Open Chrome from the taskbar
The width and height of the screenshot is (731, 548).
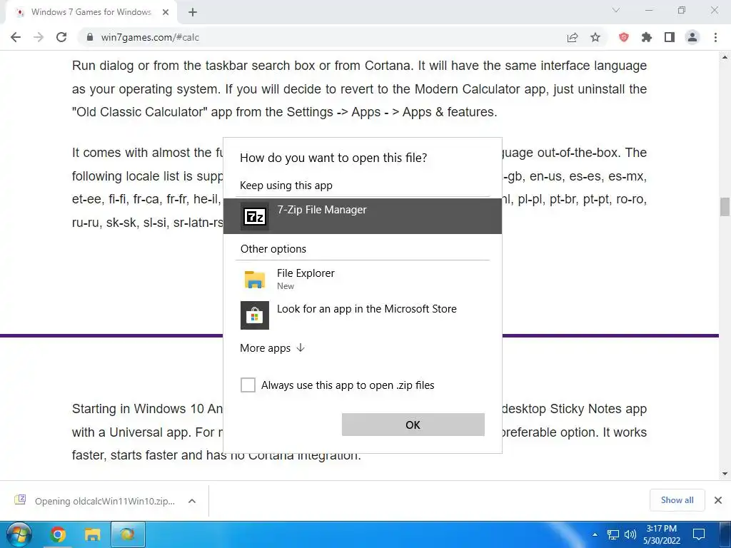(x=58, y=534)
